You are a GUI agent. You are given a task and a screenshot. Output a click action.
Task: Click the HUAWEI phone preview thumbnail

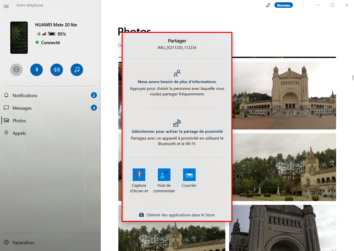coord(19,38)
